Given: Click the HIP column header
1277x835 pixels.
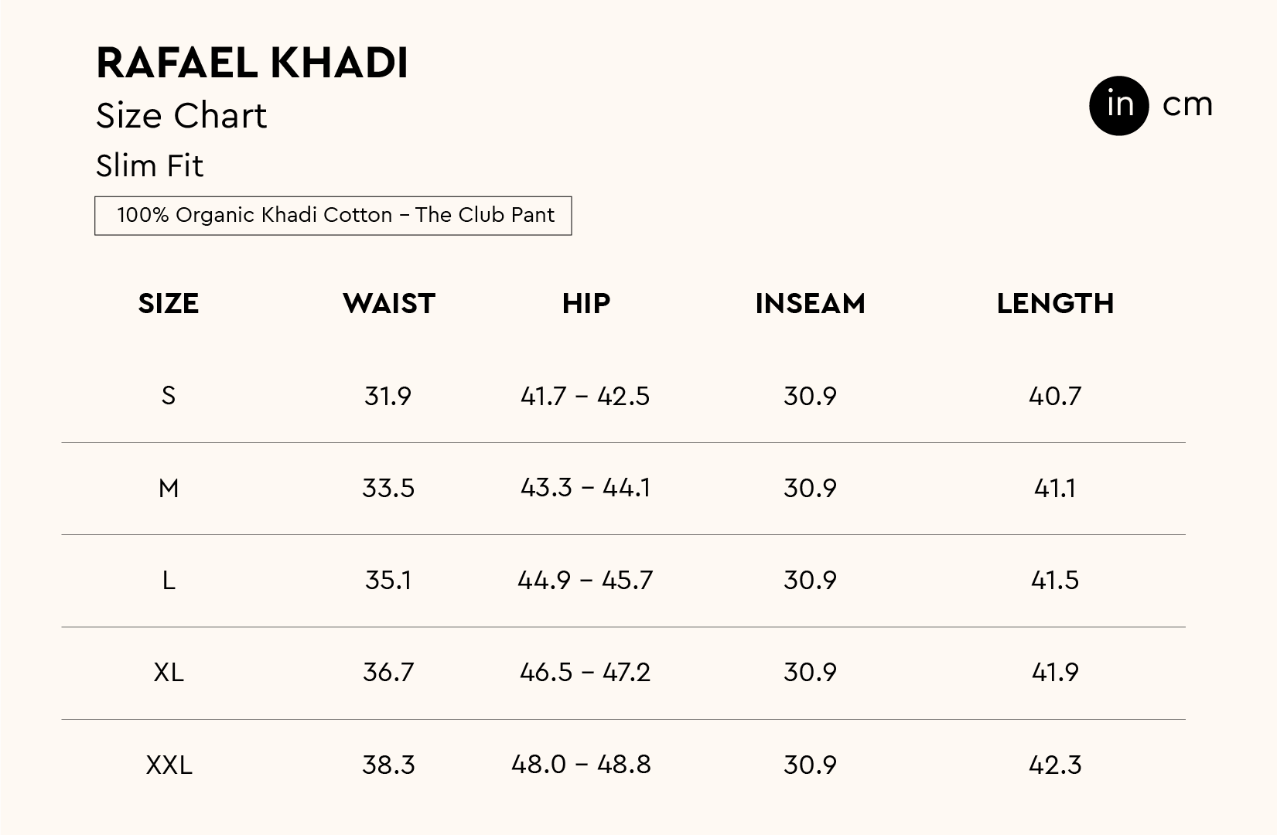Looking at the screenshot, I should click(586, 304).
